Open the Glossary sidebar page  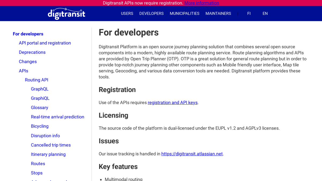pyautogui.click(x=39, y=108)
